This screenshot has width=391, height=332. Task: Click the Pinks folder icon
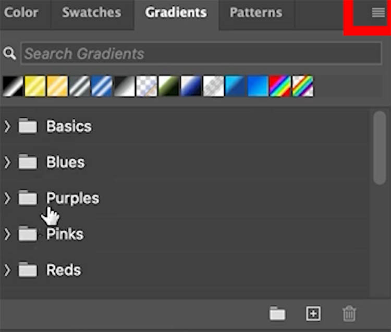pyautogui.click(x=28, y=234)
